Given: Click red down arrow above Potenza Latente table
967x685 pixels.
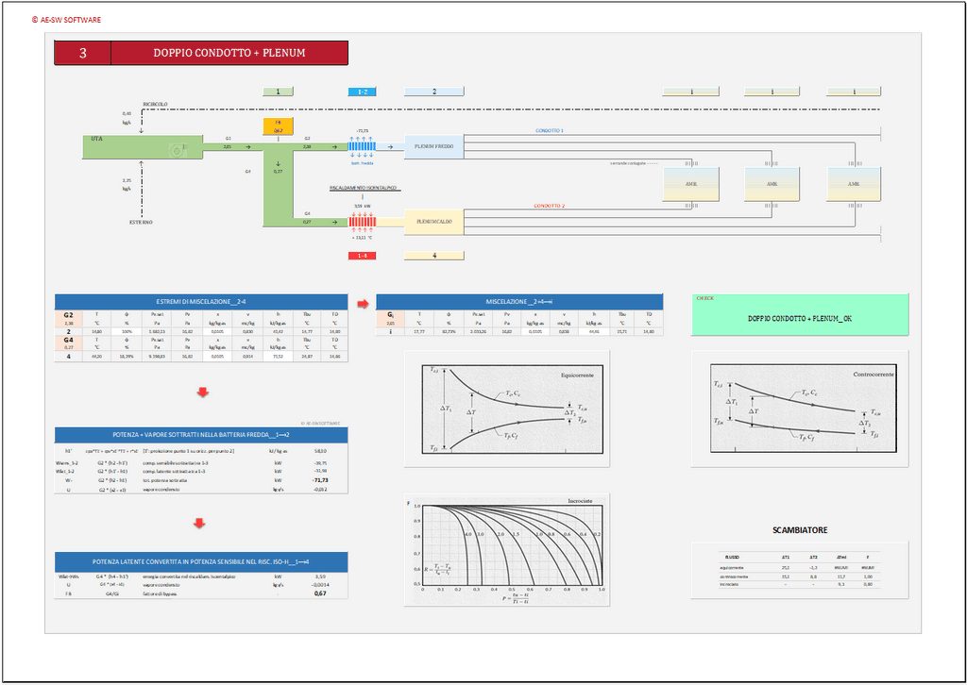Looking at the screenshot, I should pos(200,524).
